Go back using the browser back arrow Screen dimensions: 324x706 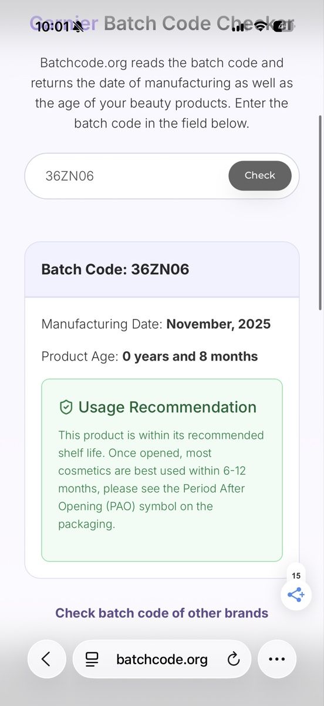pos(46,659)
